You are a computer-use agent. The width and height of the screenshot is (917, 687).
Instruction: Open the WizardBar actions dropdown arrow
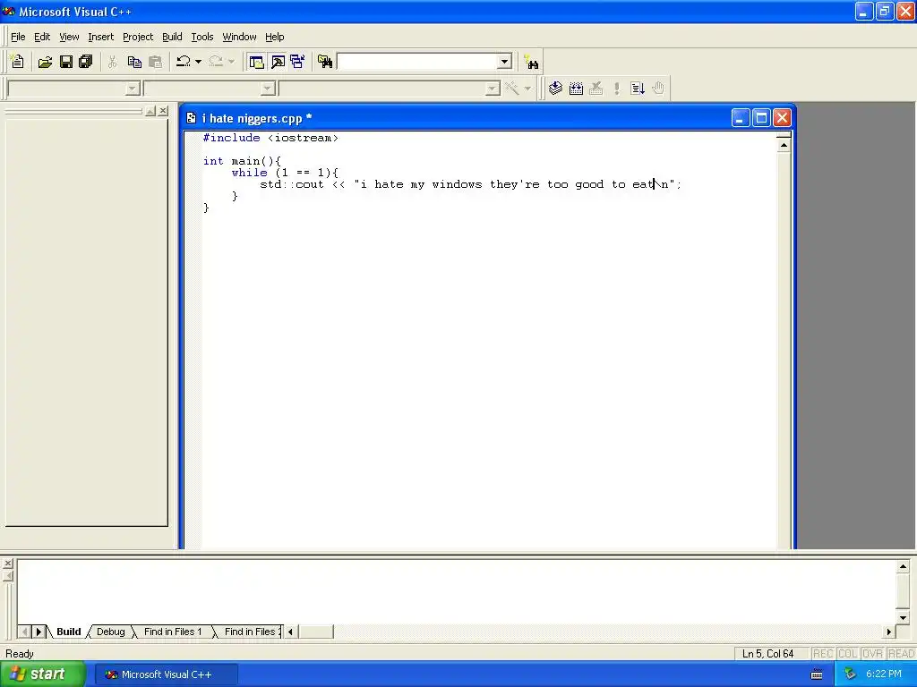click(x=527, y=89)
